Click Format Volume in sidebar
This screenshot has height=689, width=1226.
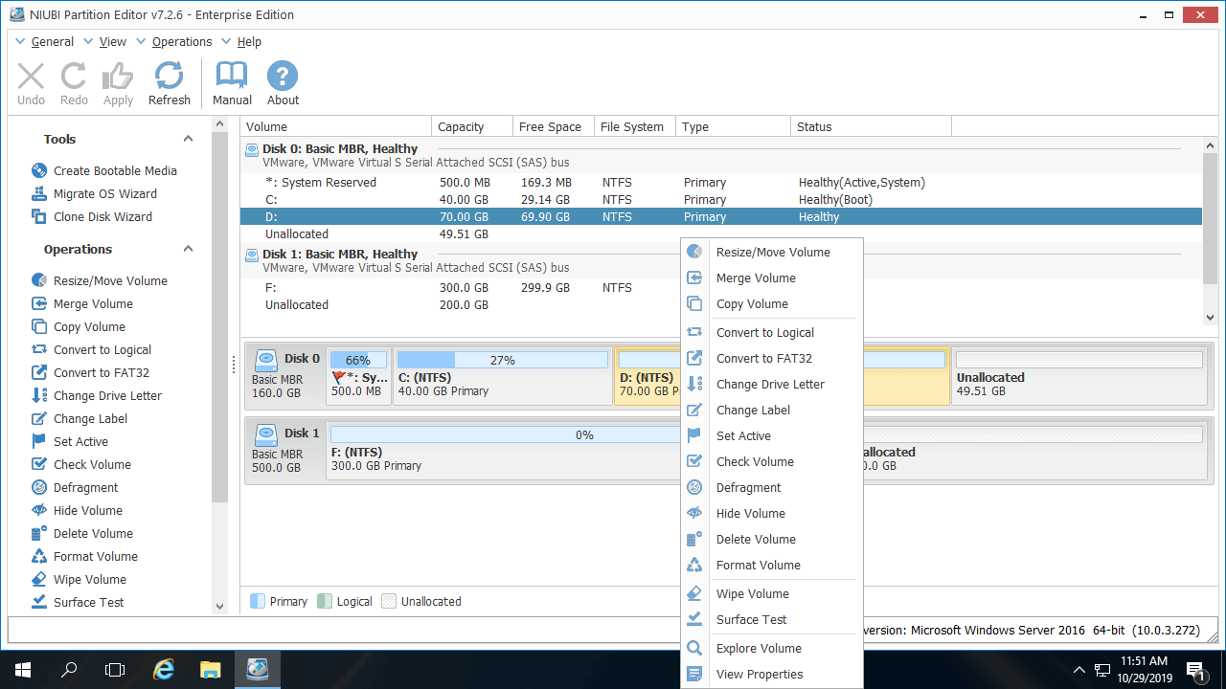(x=95, y=556)
